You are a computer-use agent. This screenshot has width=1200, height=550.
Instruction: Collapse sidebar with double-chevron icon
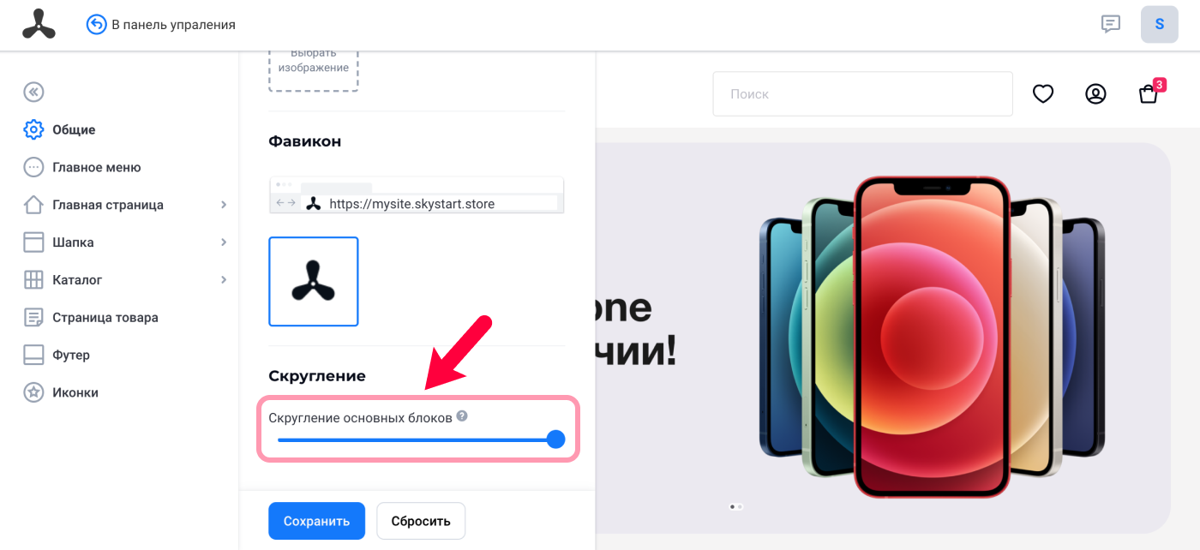click(x=33, y=92)
